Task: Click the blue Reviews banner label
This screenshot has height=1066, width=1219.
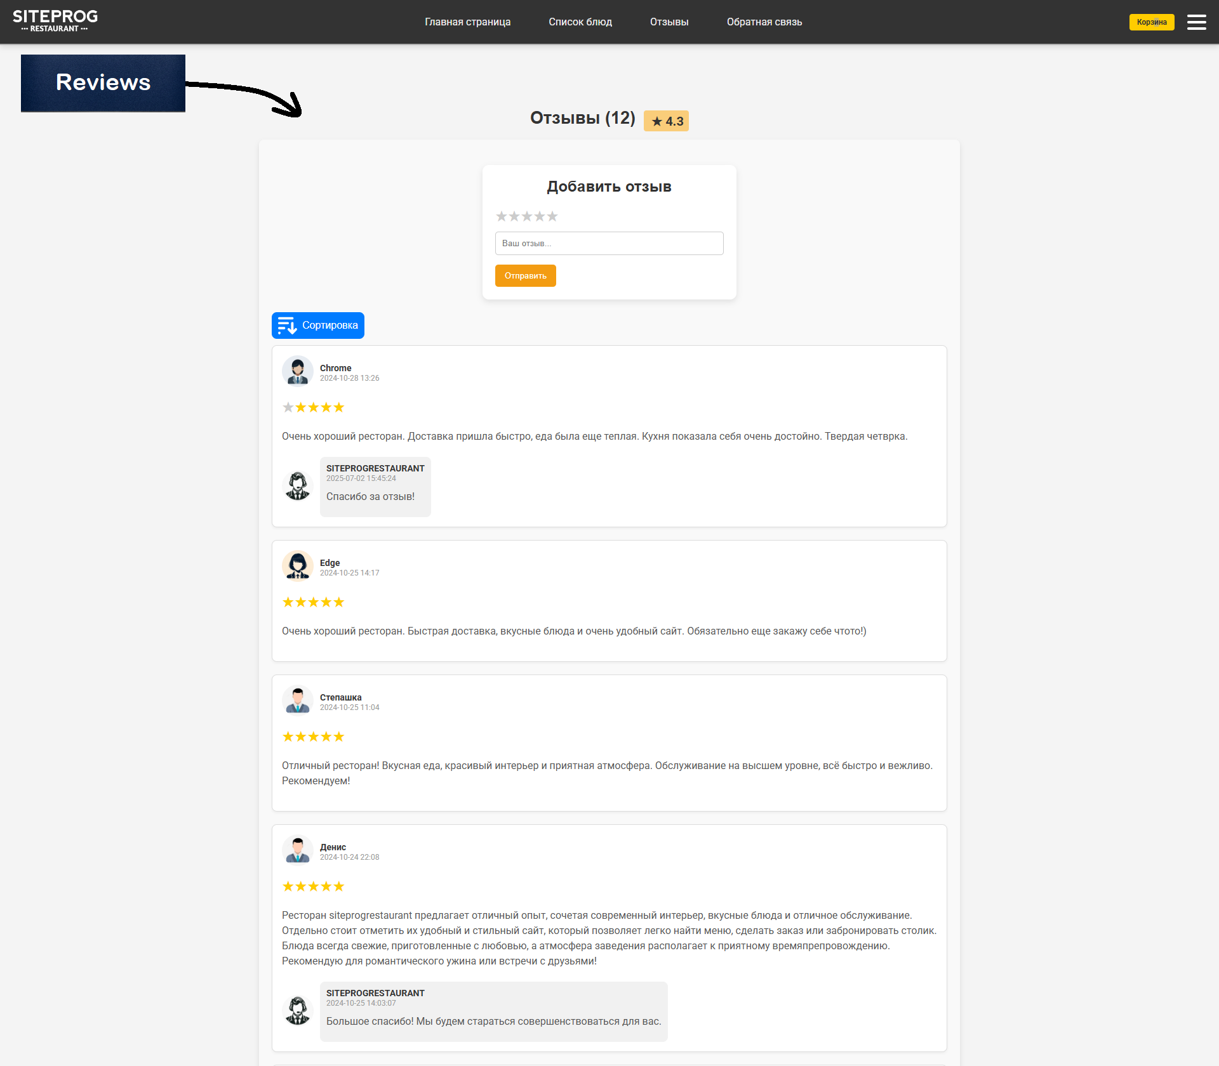Action: coord(103,83)
